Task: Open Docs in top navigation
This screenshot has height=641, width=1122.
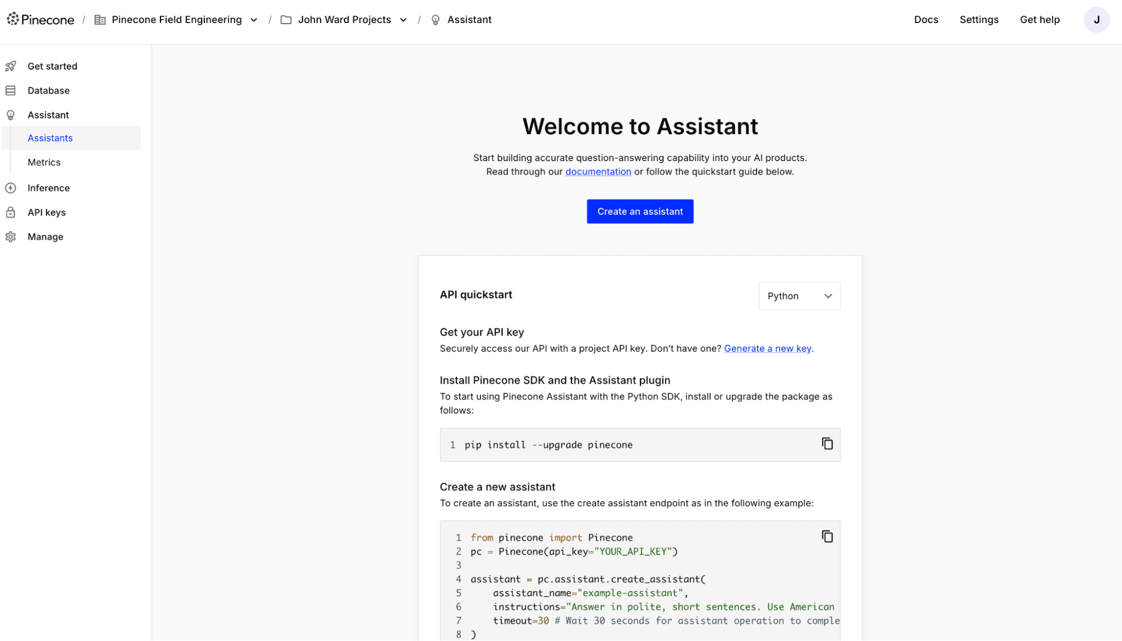Action: (x=926, y=20)
